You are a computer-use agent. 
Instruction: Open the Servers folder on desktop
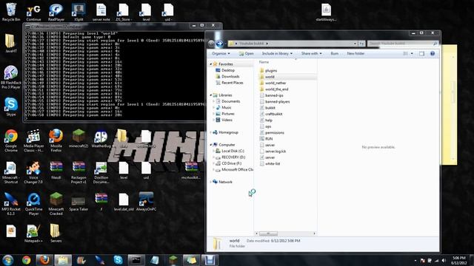pyautogui.click(x=56, y=233)
